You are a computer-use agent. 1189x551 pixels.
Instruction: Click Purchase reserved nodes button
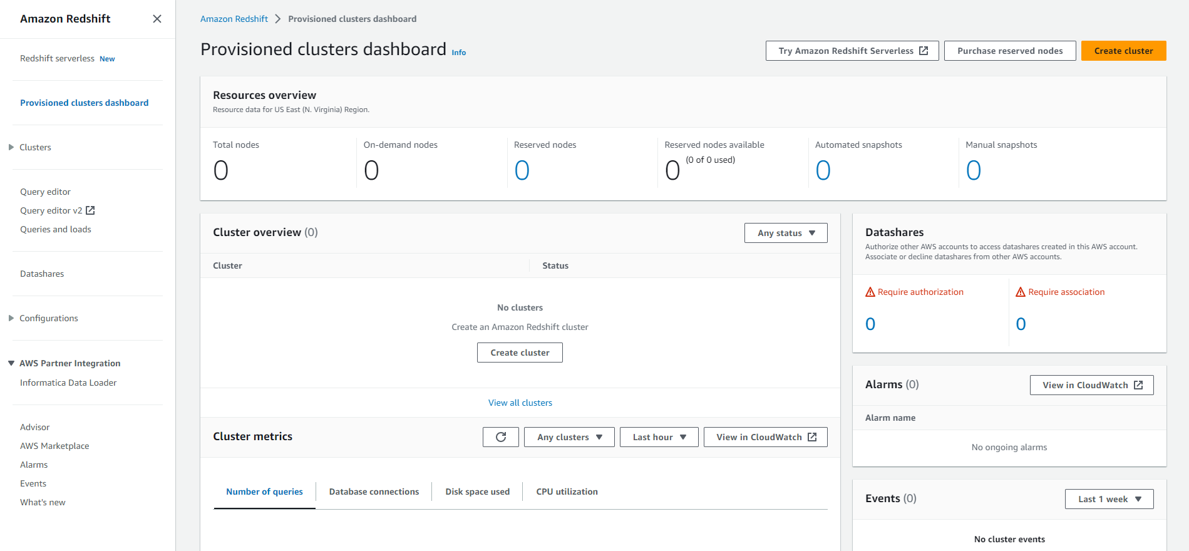pyautogui.click(x=1010, y=51)
